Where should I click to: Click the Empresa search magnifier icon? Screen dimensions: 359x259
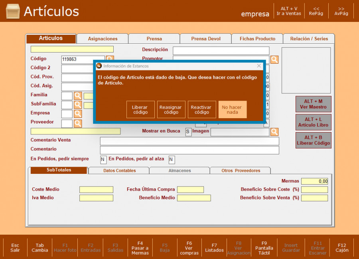click(x=78, y=114)
